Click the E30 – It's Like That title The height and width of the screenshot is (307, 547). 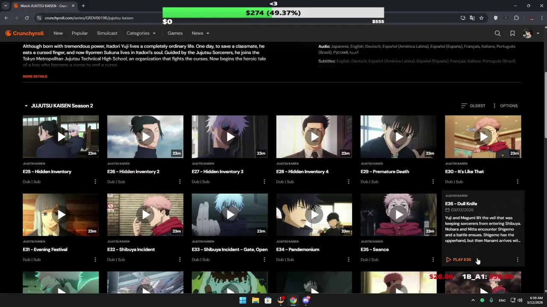(465, 171)
